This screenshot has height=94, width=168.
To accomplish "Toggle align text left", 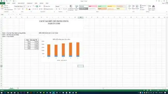I will coord(33,9).
